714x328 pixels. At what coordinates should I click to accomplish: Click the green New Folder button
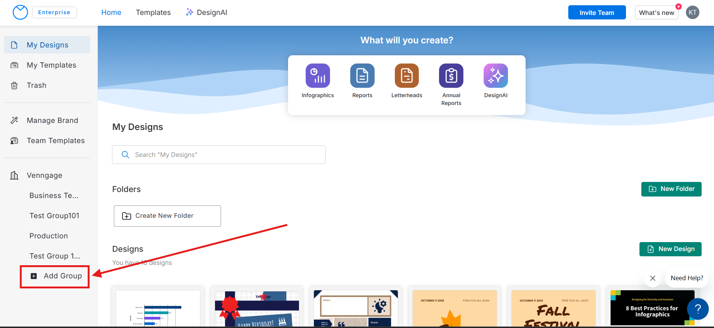[671, 189]
